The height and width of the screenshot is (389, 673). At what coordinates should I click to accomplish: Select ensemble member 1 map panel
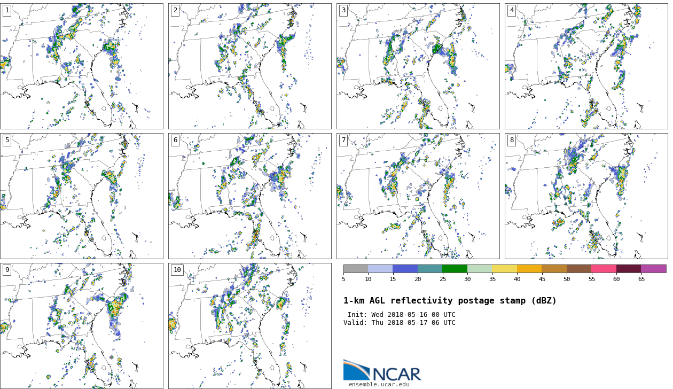(81, 66)
